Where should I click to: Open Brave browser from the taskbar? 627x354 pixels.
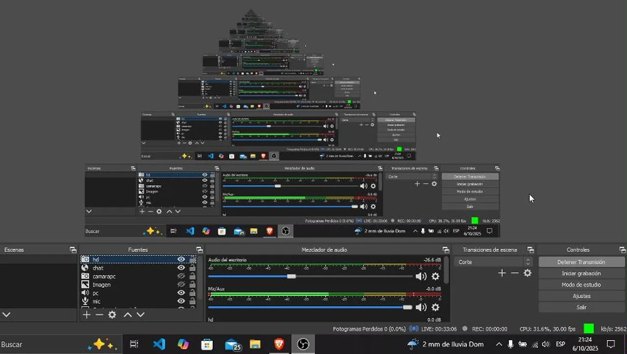[279, 344]
